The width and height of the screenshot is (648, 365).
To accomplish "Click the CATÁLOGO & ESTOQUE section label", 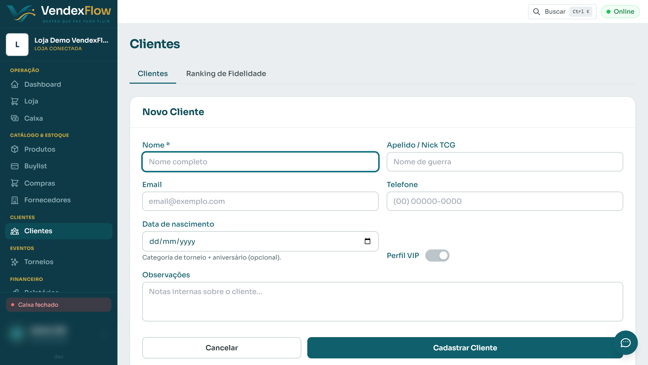I will 39,135.
